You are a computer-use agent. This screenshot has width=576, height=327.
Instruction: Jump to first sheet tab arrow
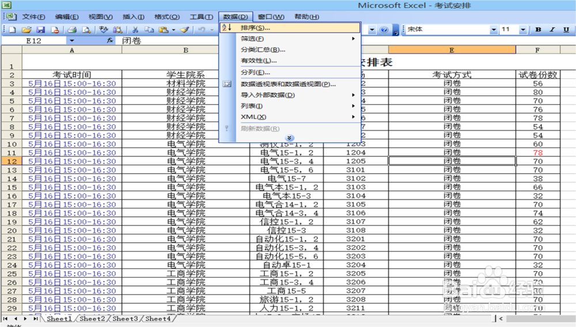click(x=6, y=318)
